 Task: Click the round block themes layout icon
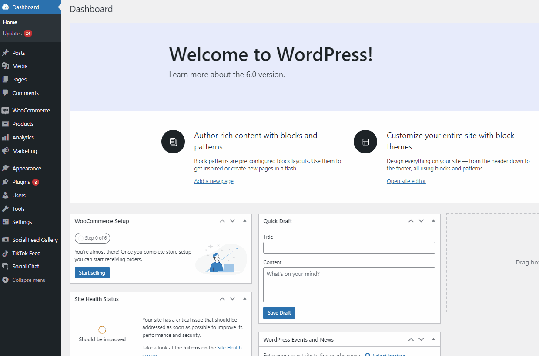coord(365,142)
